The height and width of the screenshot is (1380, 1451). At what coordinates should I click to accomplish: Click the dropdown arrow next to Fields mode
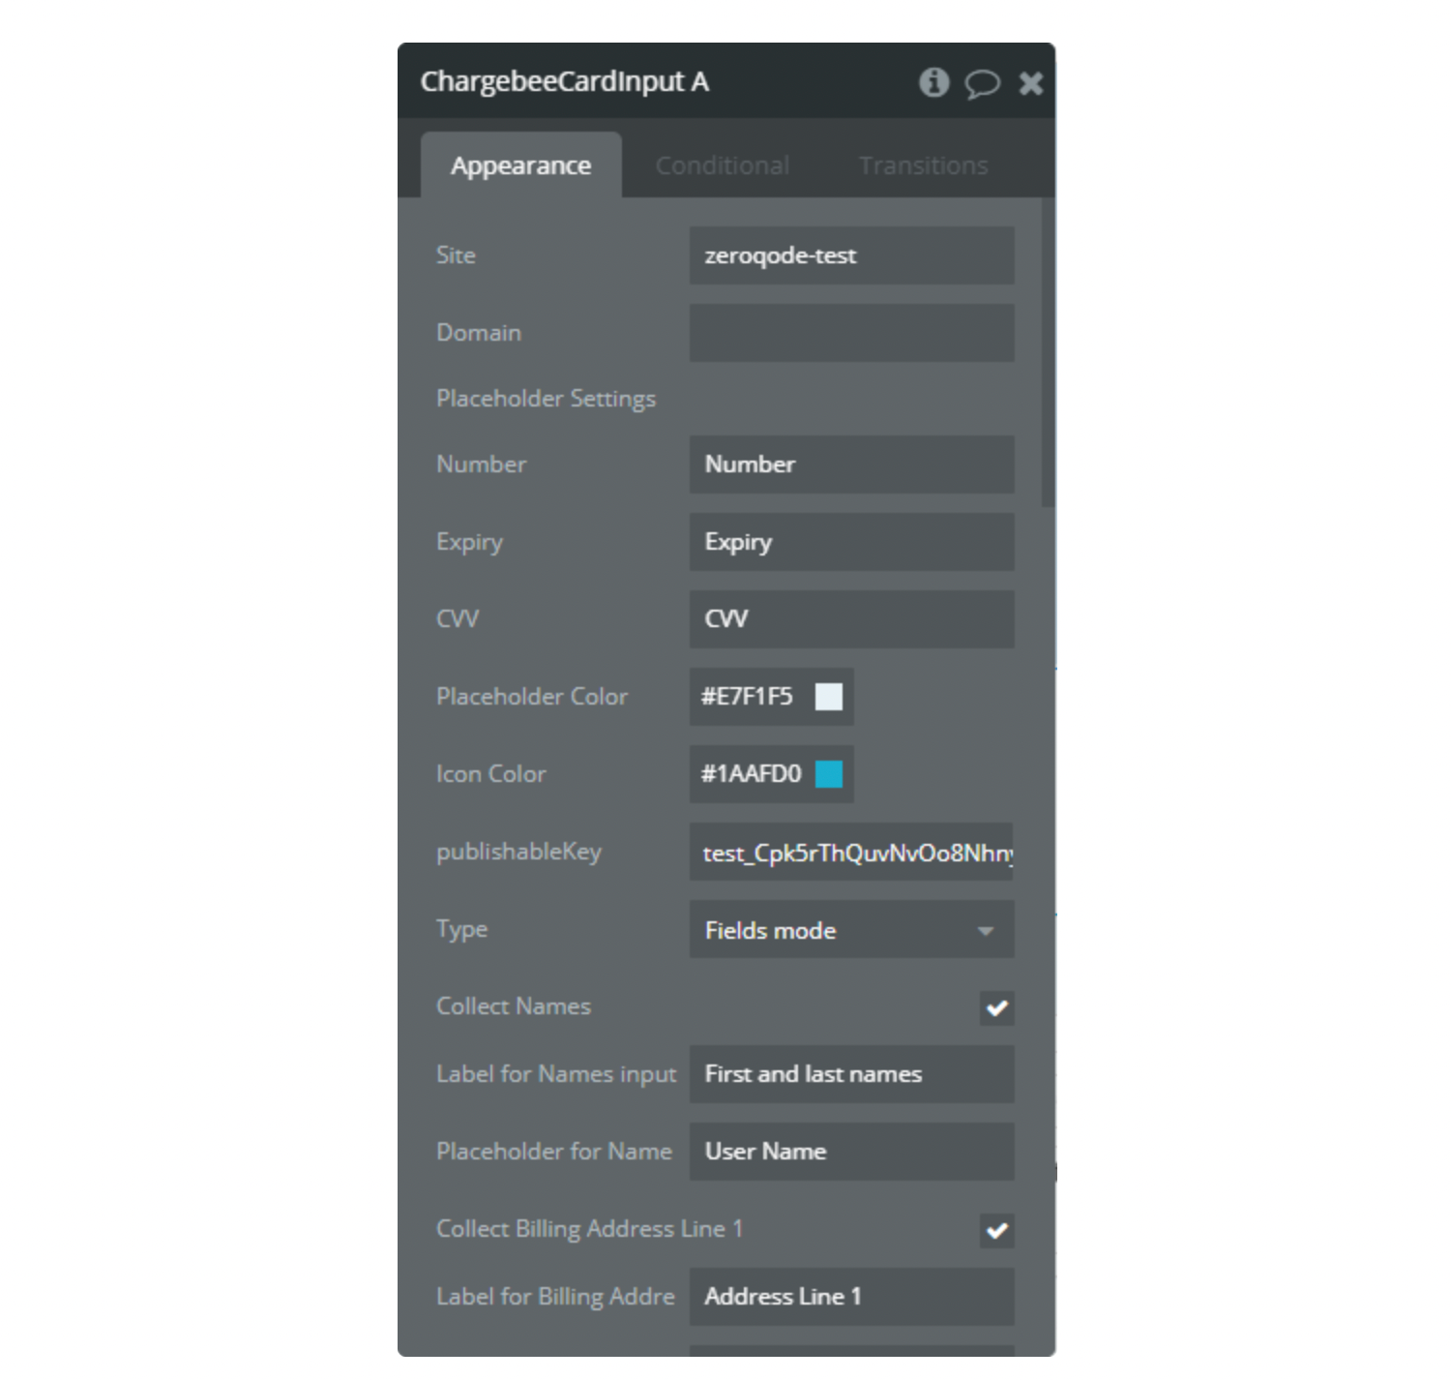987,930
